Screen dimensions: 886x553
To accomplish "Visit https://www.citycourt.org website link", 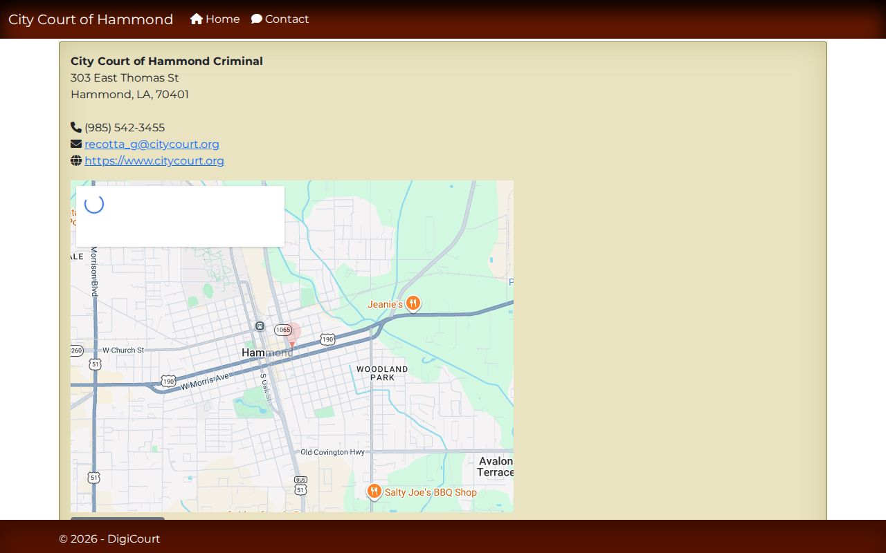I will [x=154, y=160].
